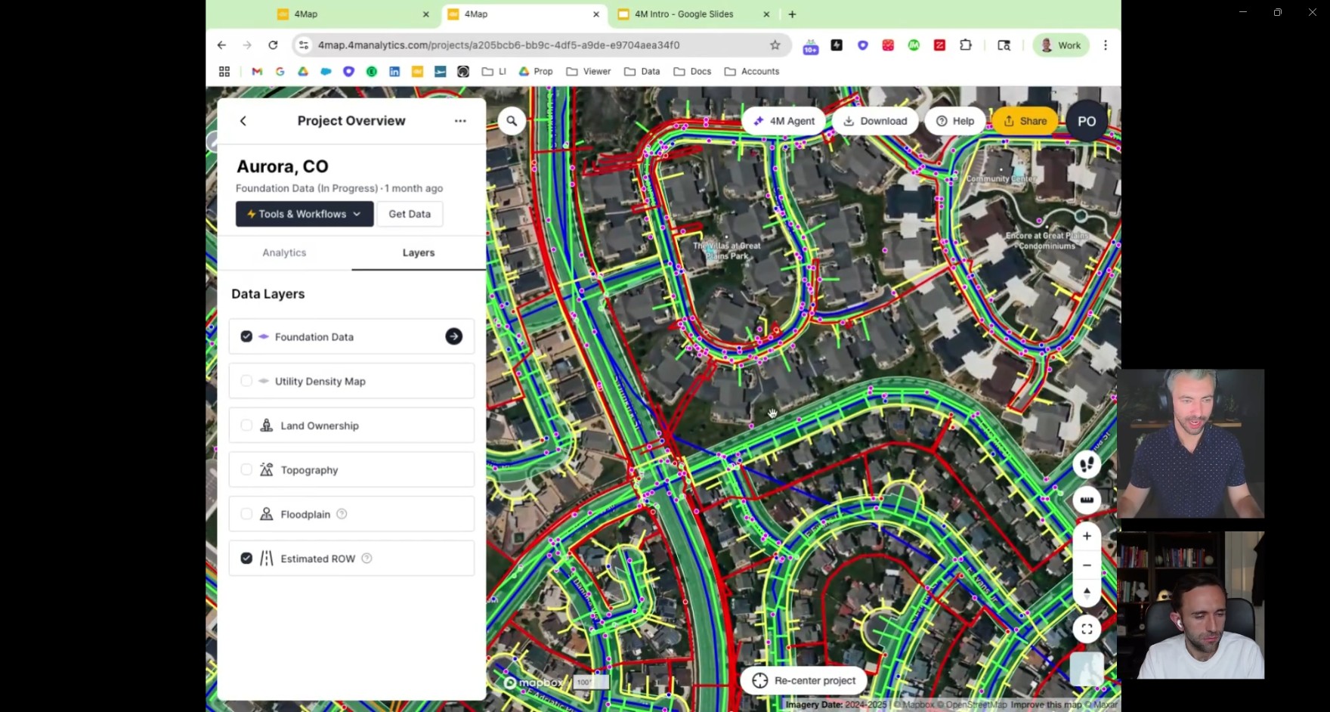Click the site info icon in the address bar
The width and height of the screenshot is (1330, 712).
pos(304,45)
